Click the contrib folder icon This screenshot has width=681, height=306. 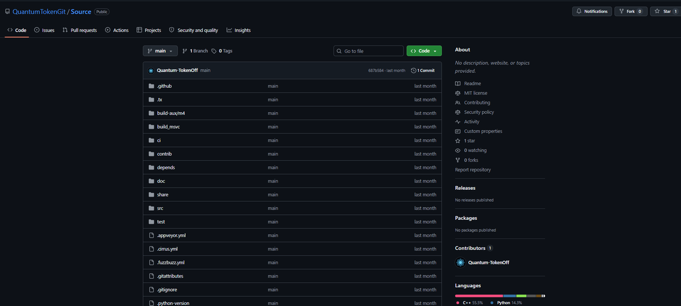click(x=152, y=154)
